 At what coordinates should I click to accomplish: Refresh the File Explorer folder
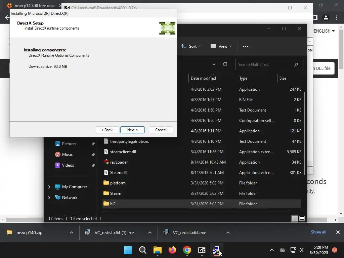(225, 64)
